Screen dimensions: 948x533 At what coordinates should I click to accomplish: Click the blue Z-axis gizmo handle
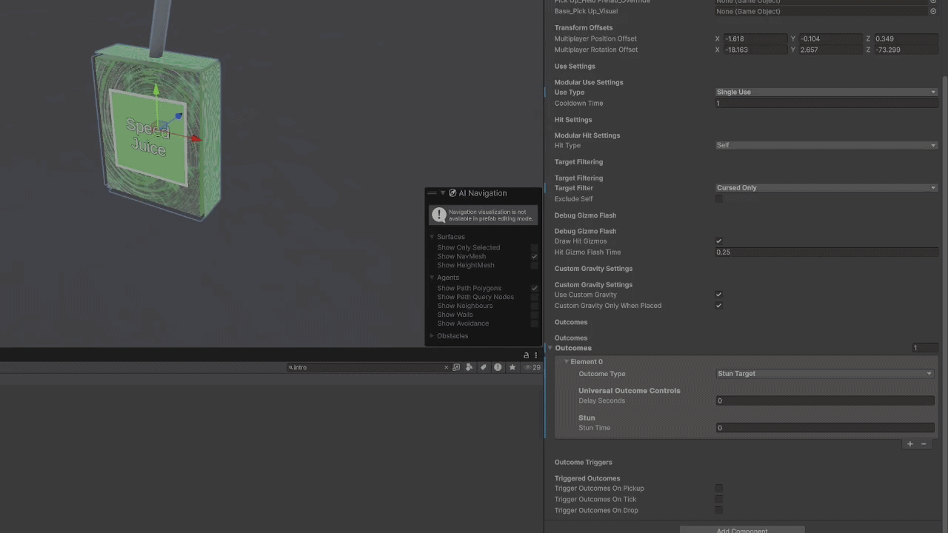[178, 116]
